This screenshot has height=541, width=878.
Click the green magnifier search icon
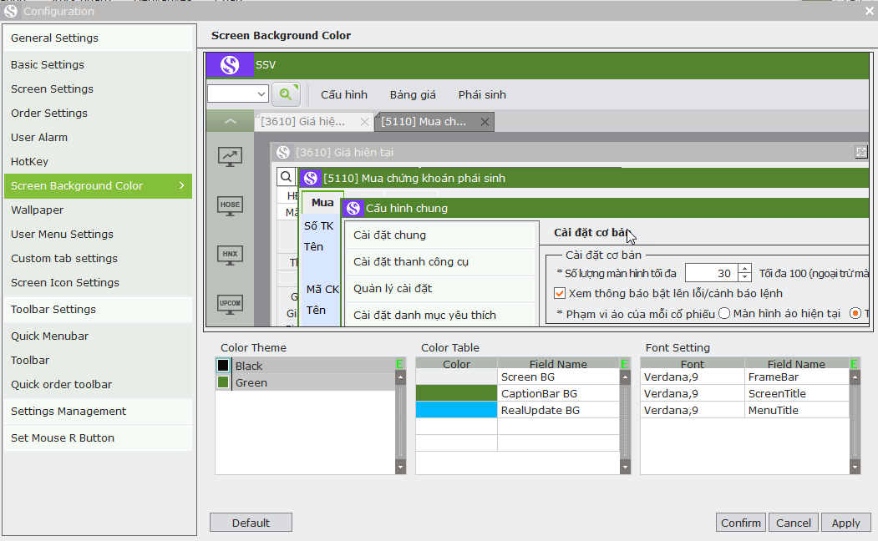click(286, 94)
